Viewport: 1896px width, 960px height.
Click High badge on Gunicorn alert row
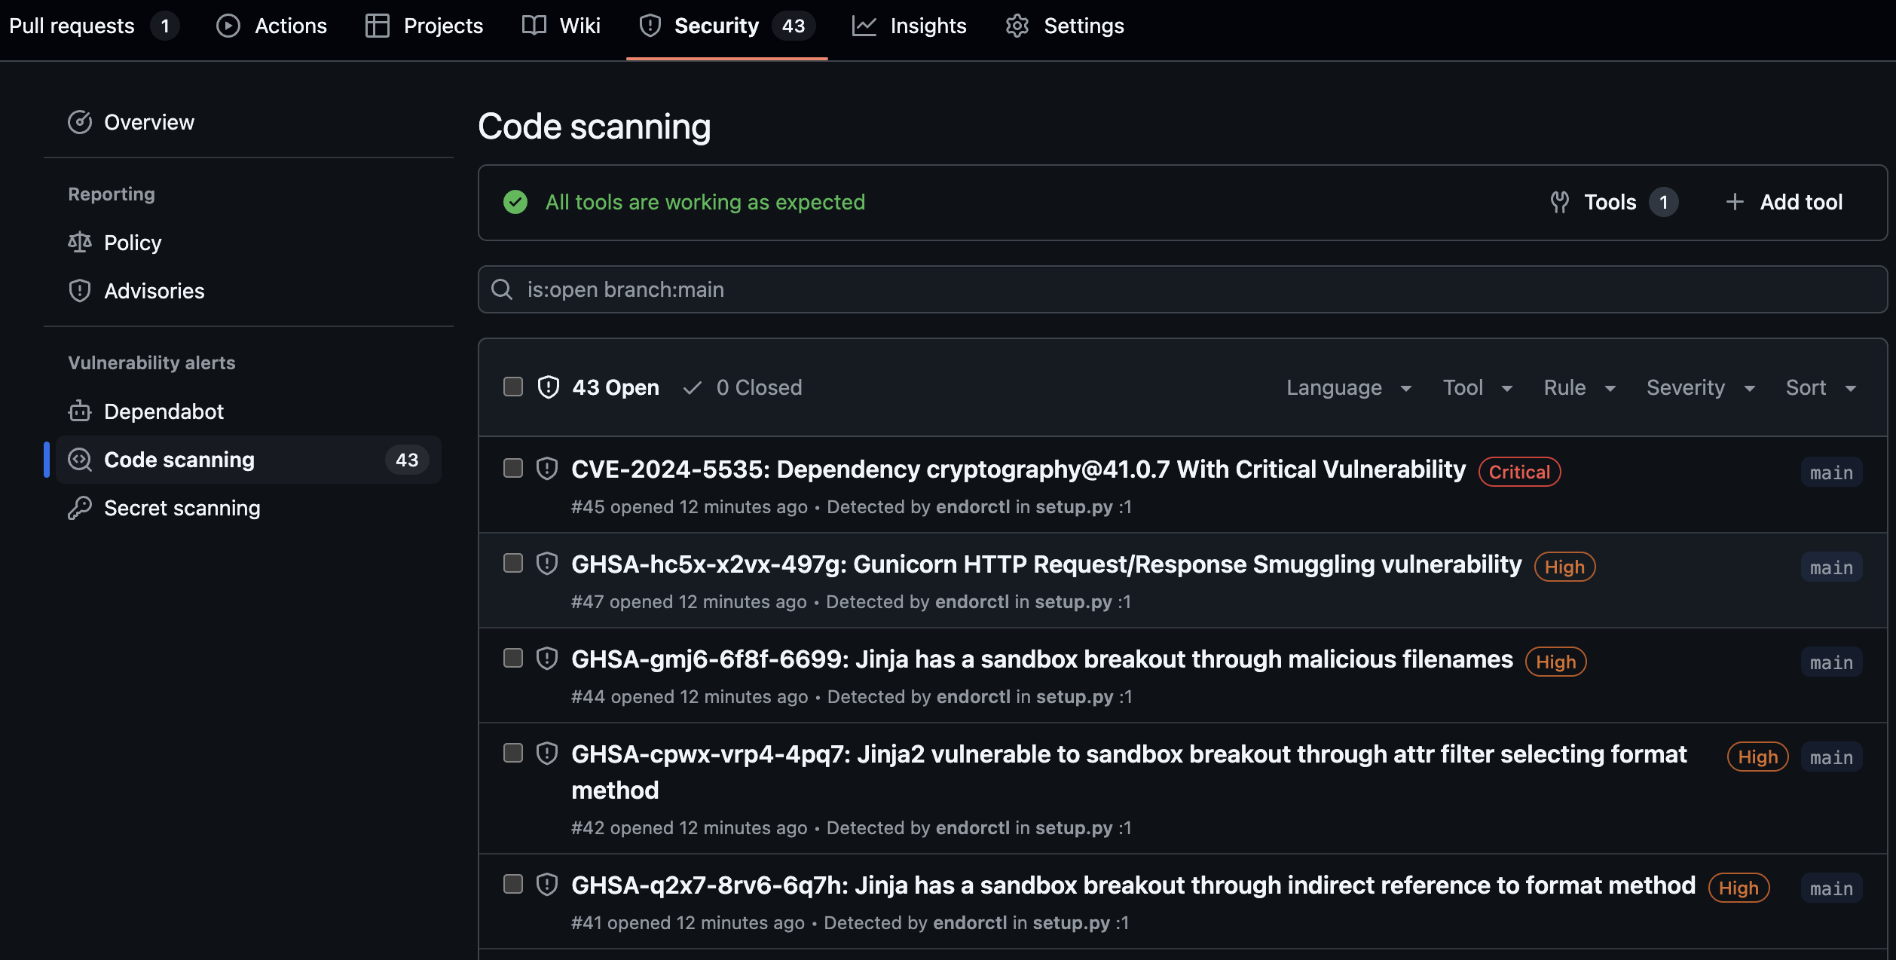(x=1564, y=567)
